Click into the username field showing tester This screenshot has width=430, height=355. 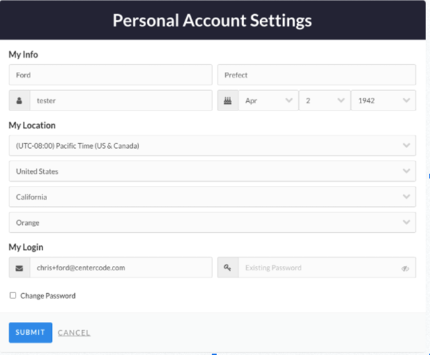point(121,100)
